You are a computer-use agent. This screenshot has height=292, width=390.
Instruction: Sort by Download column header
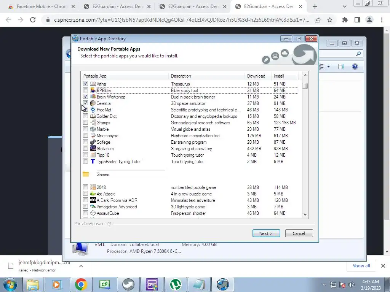[258, 76]
